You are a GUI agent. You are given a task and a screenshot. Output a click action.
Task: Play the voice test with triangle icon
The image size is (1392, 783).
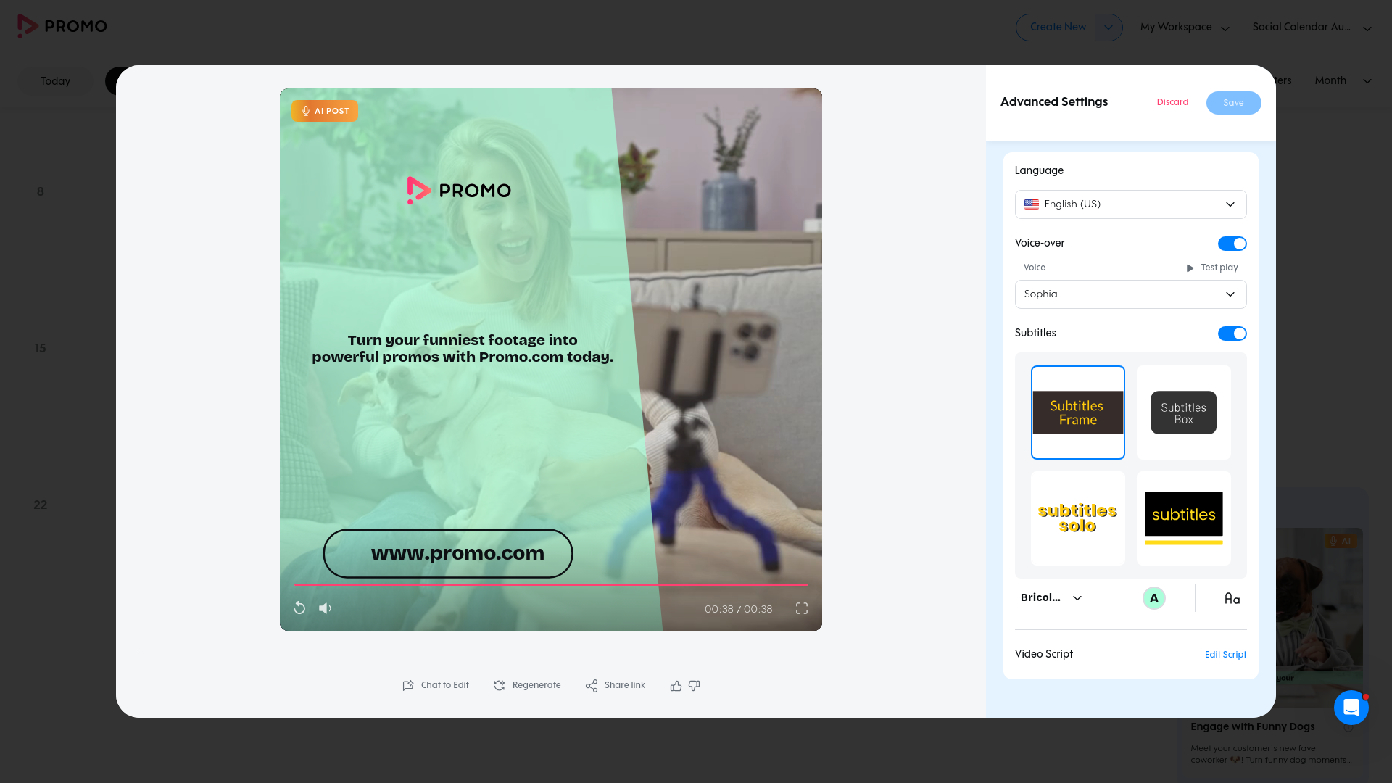(x=1190, y=268)
